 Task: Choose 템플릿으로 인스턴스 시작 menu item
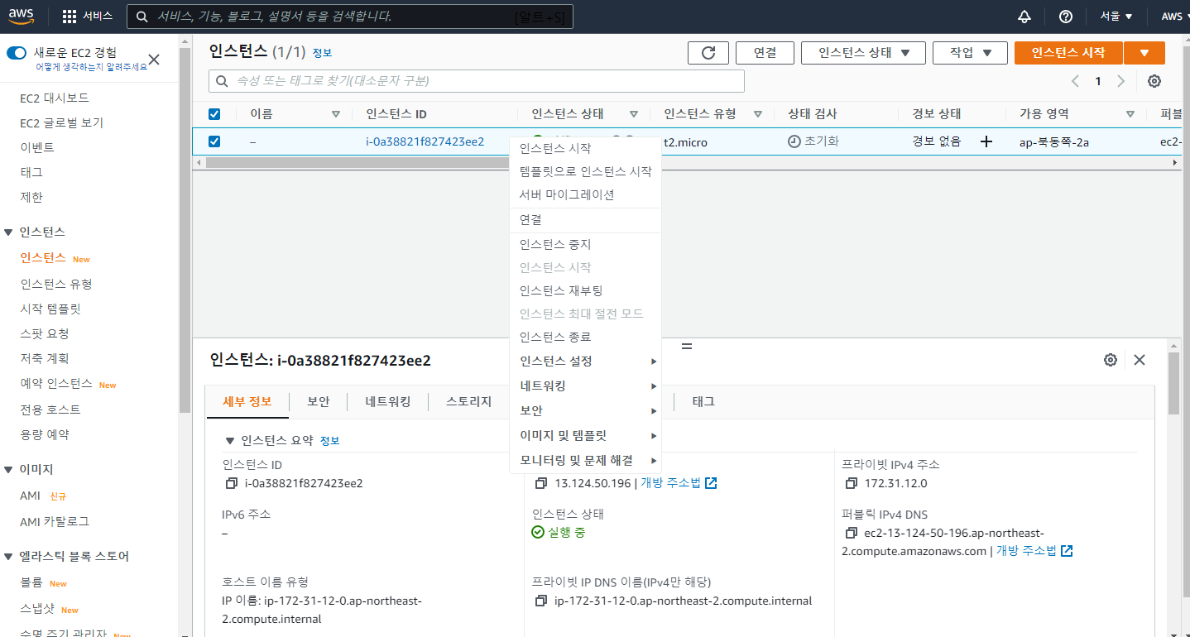coord(586,172)
